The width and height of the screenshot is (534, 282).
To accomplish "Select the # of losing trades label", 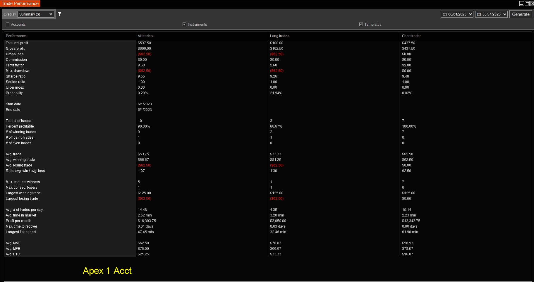I will coord(20,137).
